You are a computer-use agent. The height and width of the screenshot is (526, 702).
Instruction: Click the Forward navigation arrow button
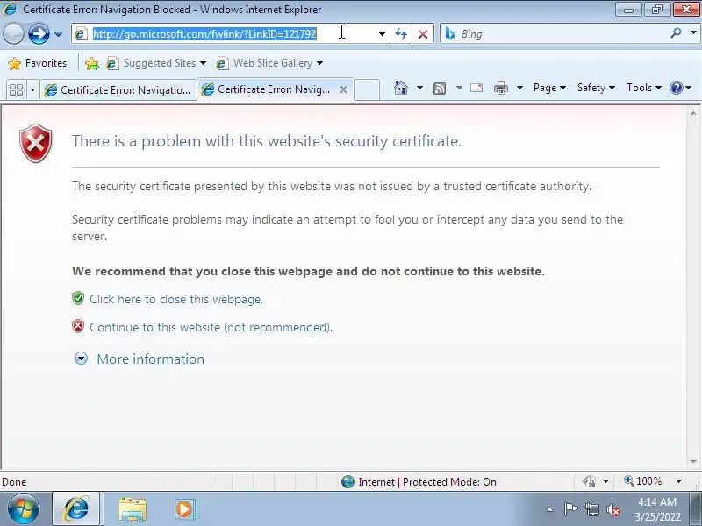39,33
